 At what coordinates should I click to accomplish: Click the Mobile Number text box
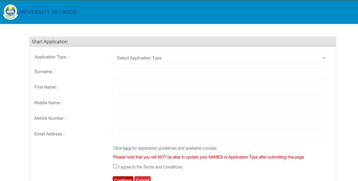220,120
